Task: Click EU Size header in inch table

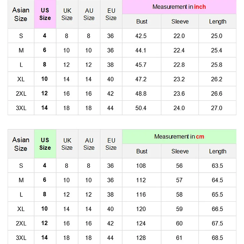Action: pyautogui.click(x=111, y=14)
